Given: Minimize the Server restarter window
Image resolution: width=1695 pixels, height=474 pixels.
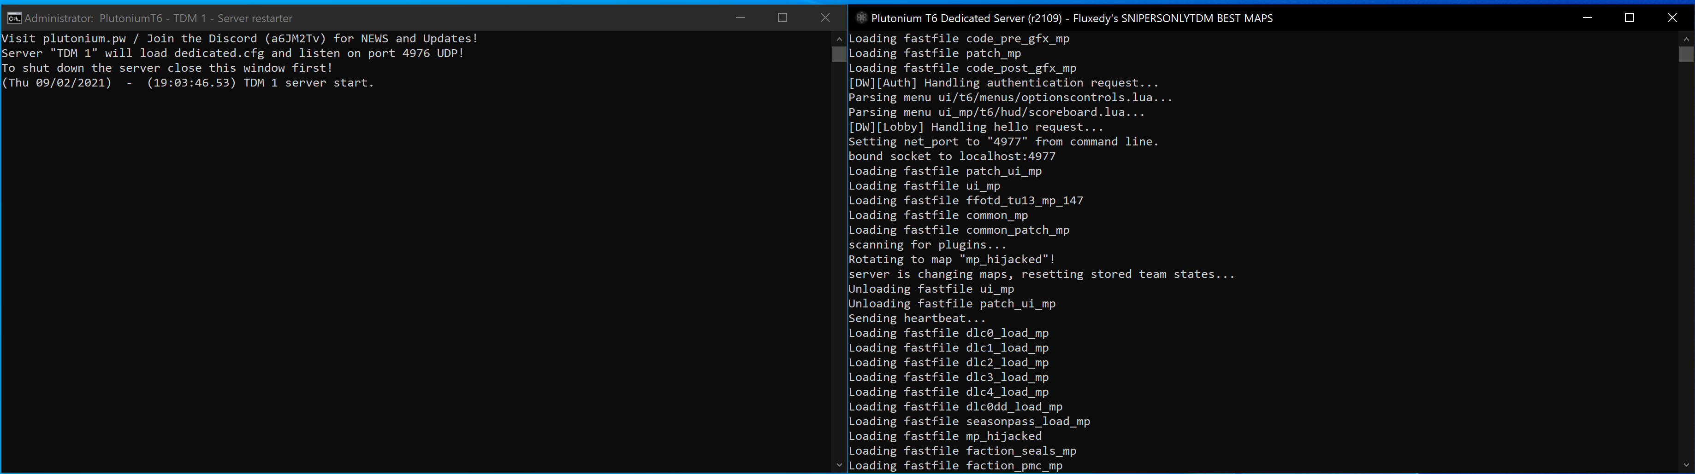Looking at the screenshot, I should [740, 18].
